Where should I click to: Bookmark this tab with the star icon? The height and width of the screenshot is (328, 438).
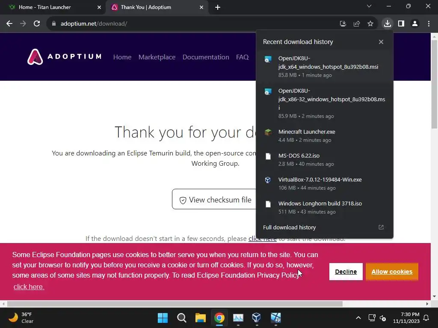pos(370,24)
